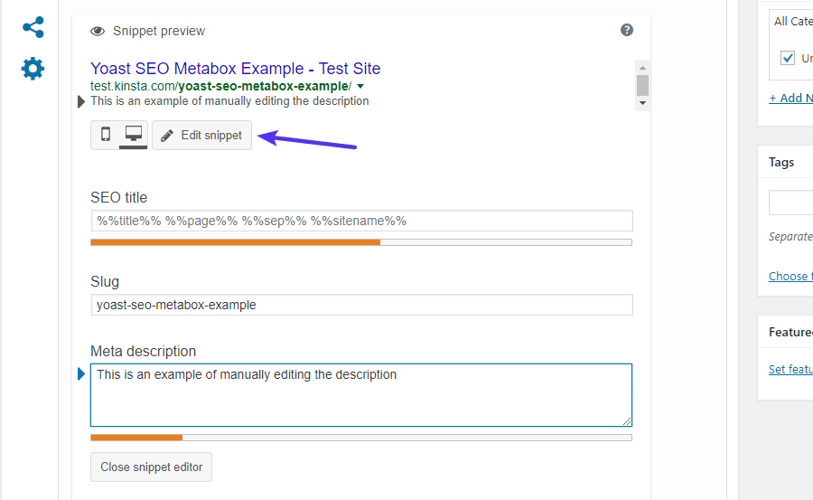Switch to mobile snippet preview
Image resolution: width=813 pixels, height=500 pixels.
106,135
